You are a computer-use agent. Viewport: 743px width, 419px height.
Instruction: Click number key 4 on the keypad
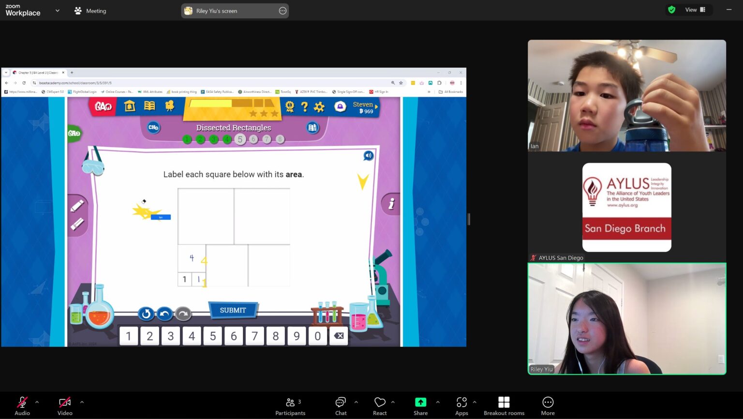(192, 336)
